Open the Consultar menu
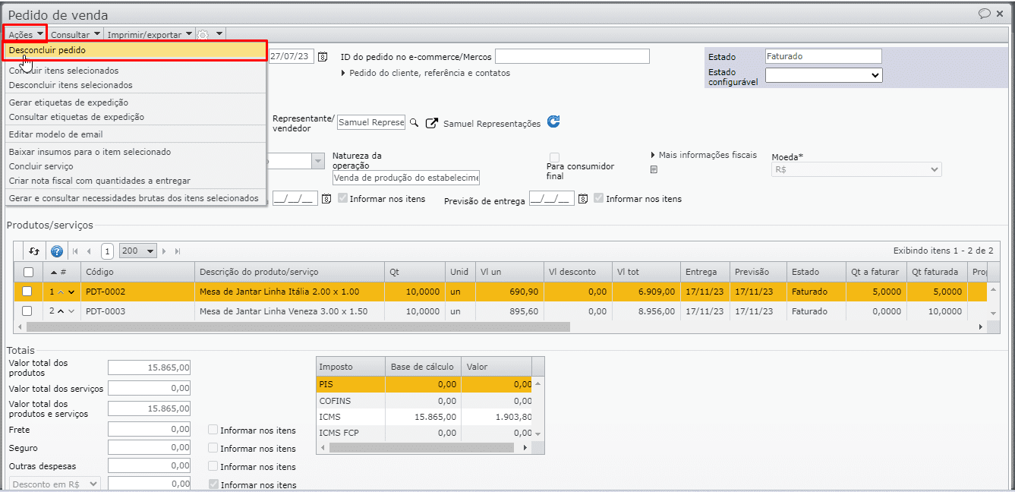The image size is (1015, 492). (x=75, y=34)
